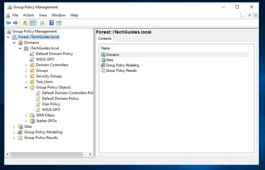Click the Domains folder icon in tree
The height and width of the screenshot is (170, 265).
click(20, 43)
